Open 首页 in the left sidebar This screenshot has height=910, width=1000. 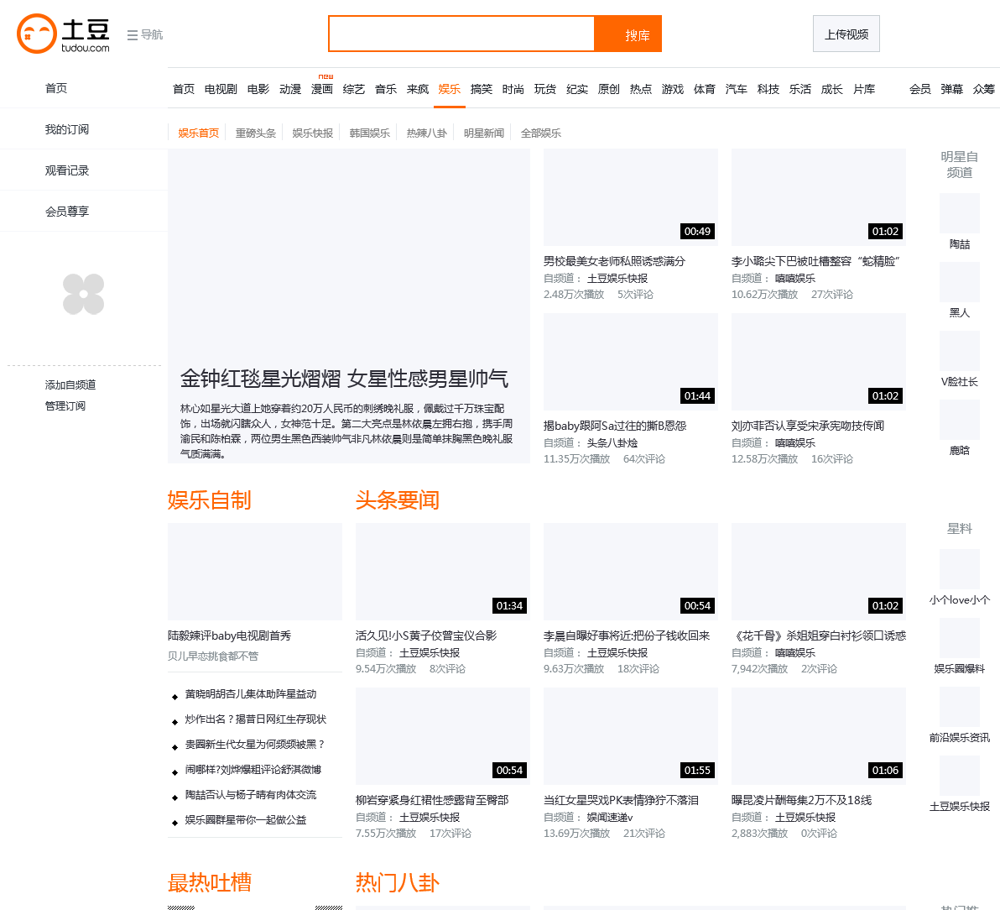tap(56, 88)
